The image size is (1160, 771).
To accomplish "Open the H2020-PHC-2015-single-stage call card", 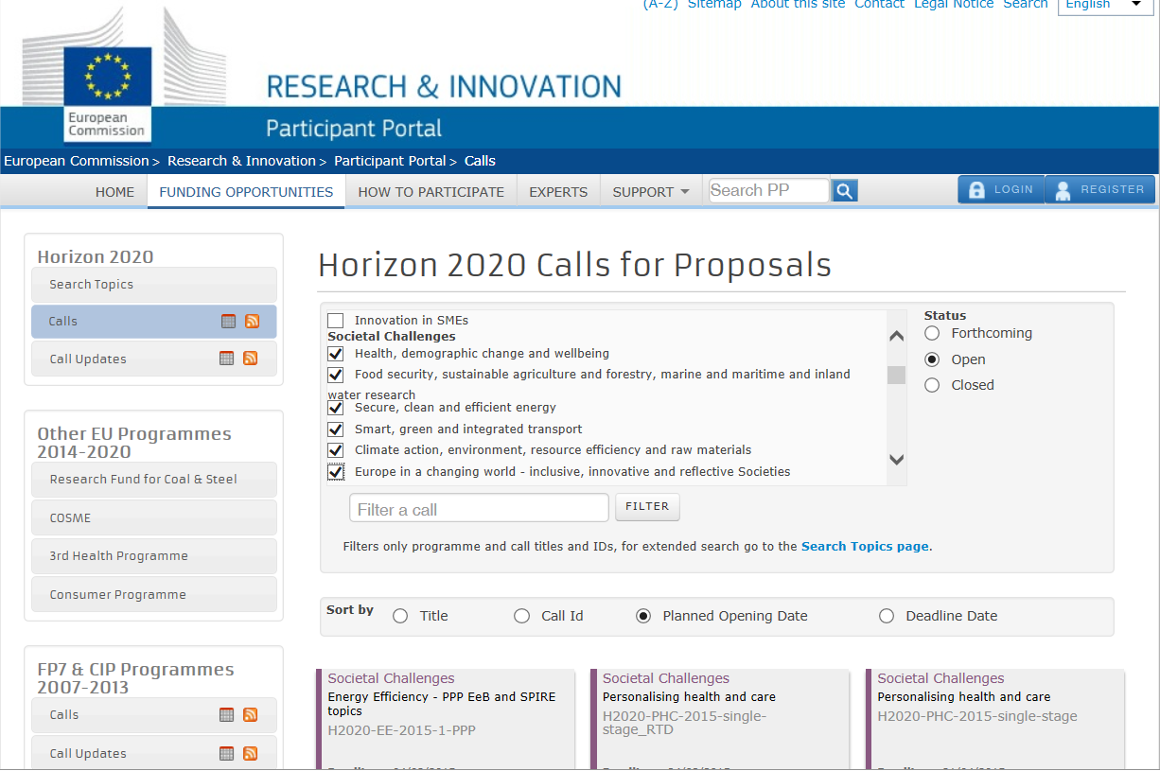I will tap(994, 719).
